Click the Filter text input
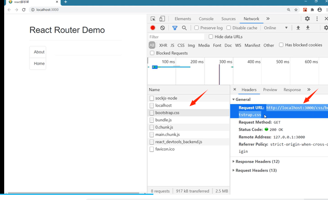This screenshot has width=328, height=200. click(x=176, y=37)
